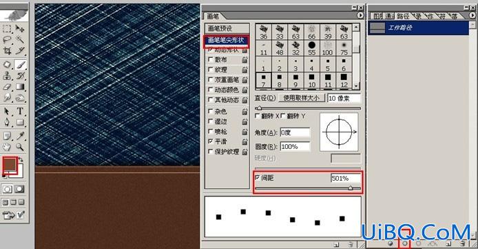Check 翻转 Y flip checkbox
Image resolution: width=478 pixels, height=249 pixels.
[282, 116]
